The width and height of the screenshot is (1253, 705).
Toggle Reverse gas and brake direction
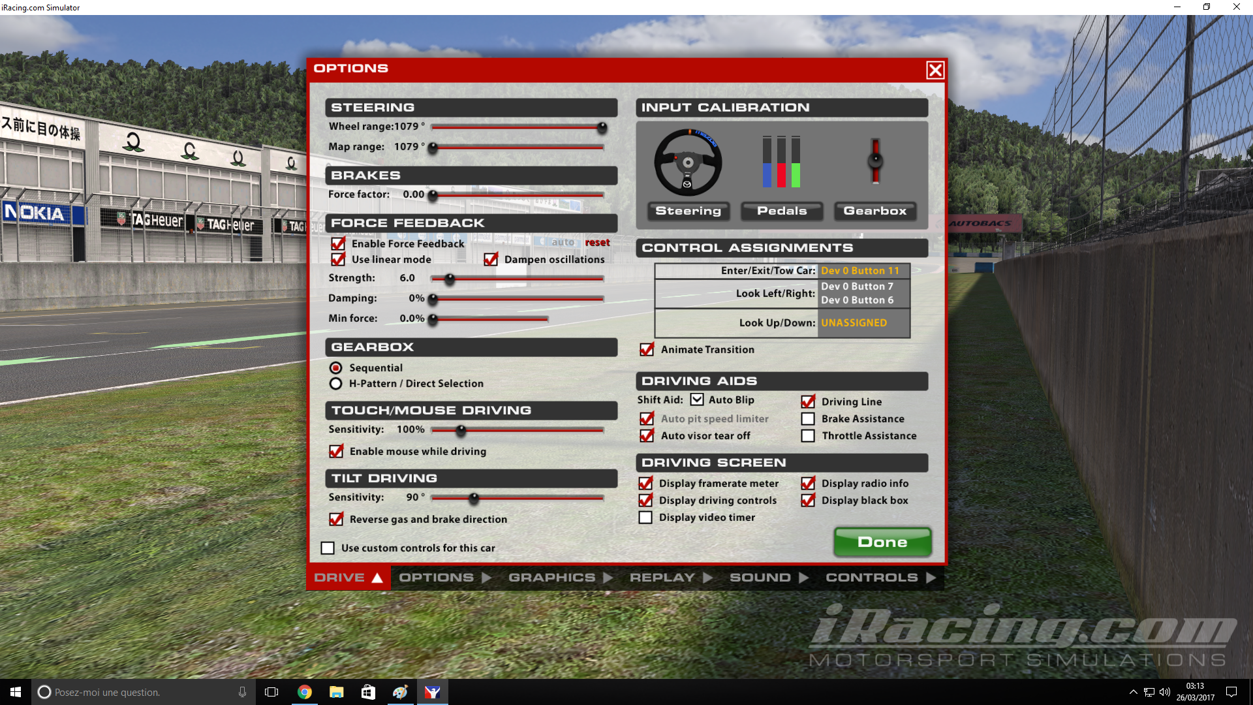[x=336, y=519]
